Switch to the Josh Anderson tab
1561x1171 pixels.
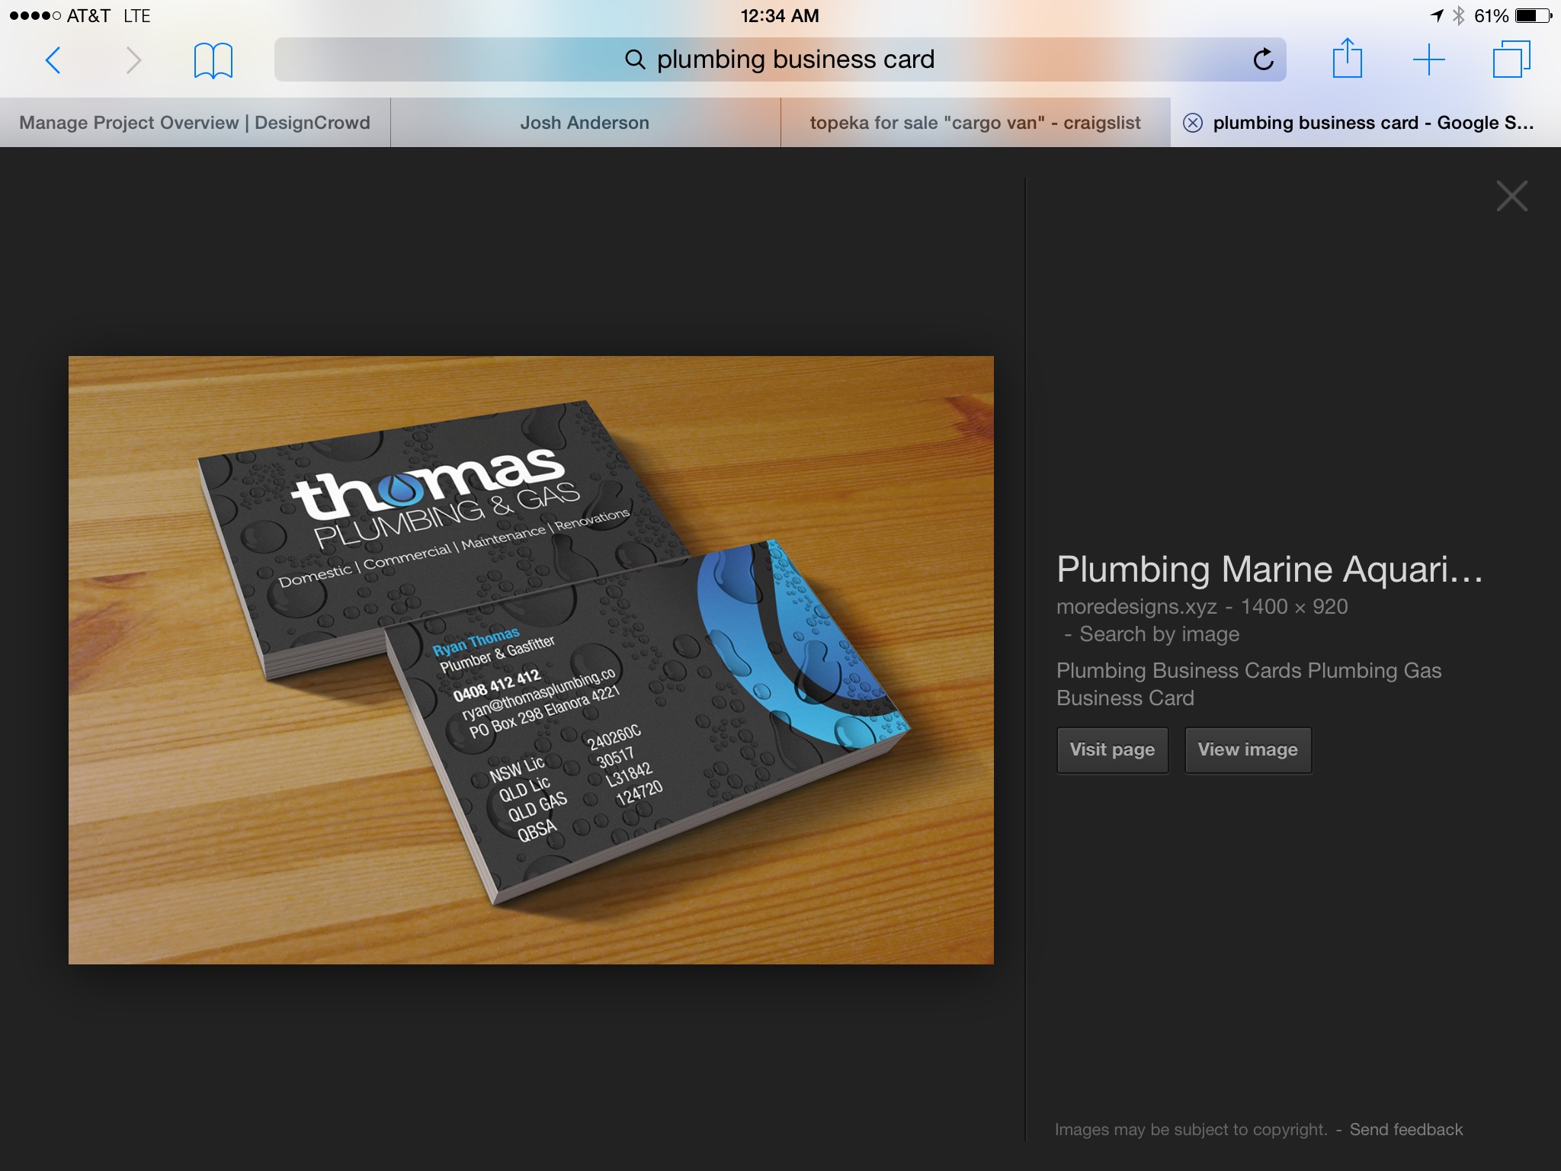585,123
